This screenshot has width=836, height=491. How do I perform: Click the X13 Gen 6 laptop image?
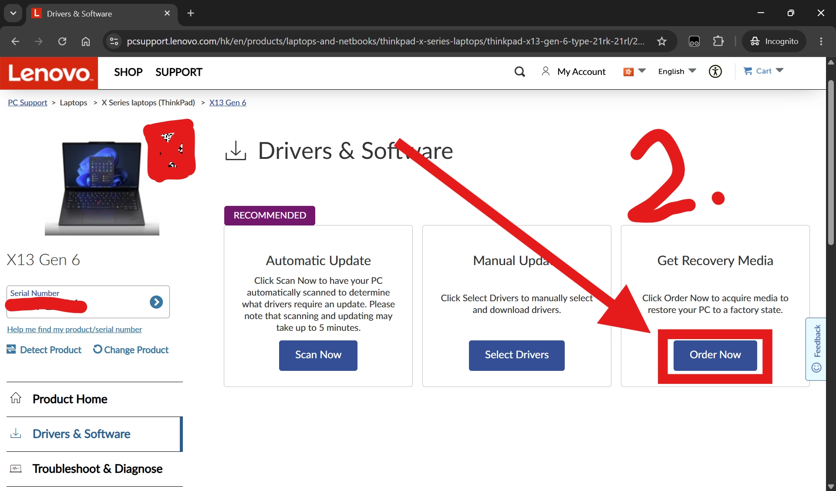[102, 188]
